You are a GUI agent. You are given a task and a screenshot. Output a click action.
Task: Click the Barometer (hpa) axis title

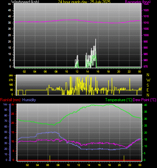[138, 2]
